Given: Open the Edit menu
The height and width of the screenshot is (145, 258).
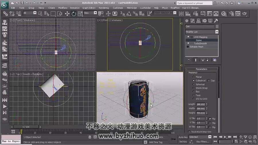Looking at the screenshot, I should [x=13, y=8].
